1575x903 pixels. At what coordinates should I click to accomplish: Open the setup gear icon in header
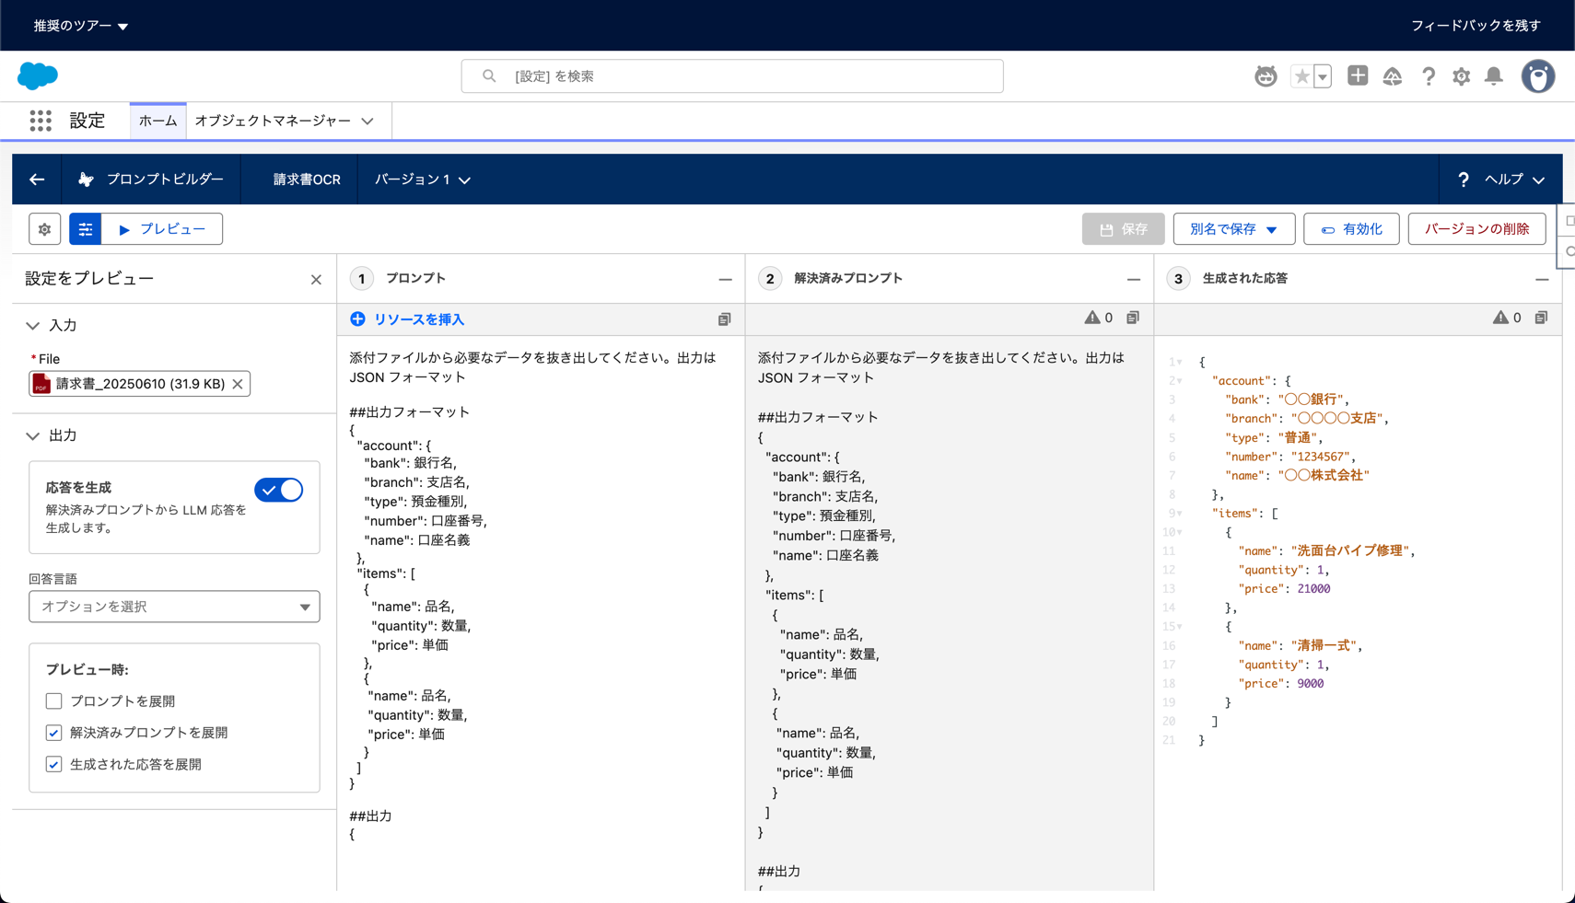(1461, 76)
